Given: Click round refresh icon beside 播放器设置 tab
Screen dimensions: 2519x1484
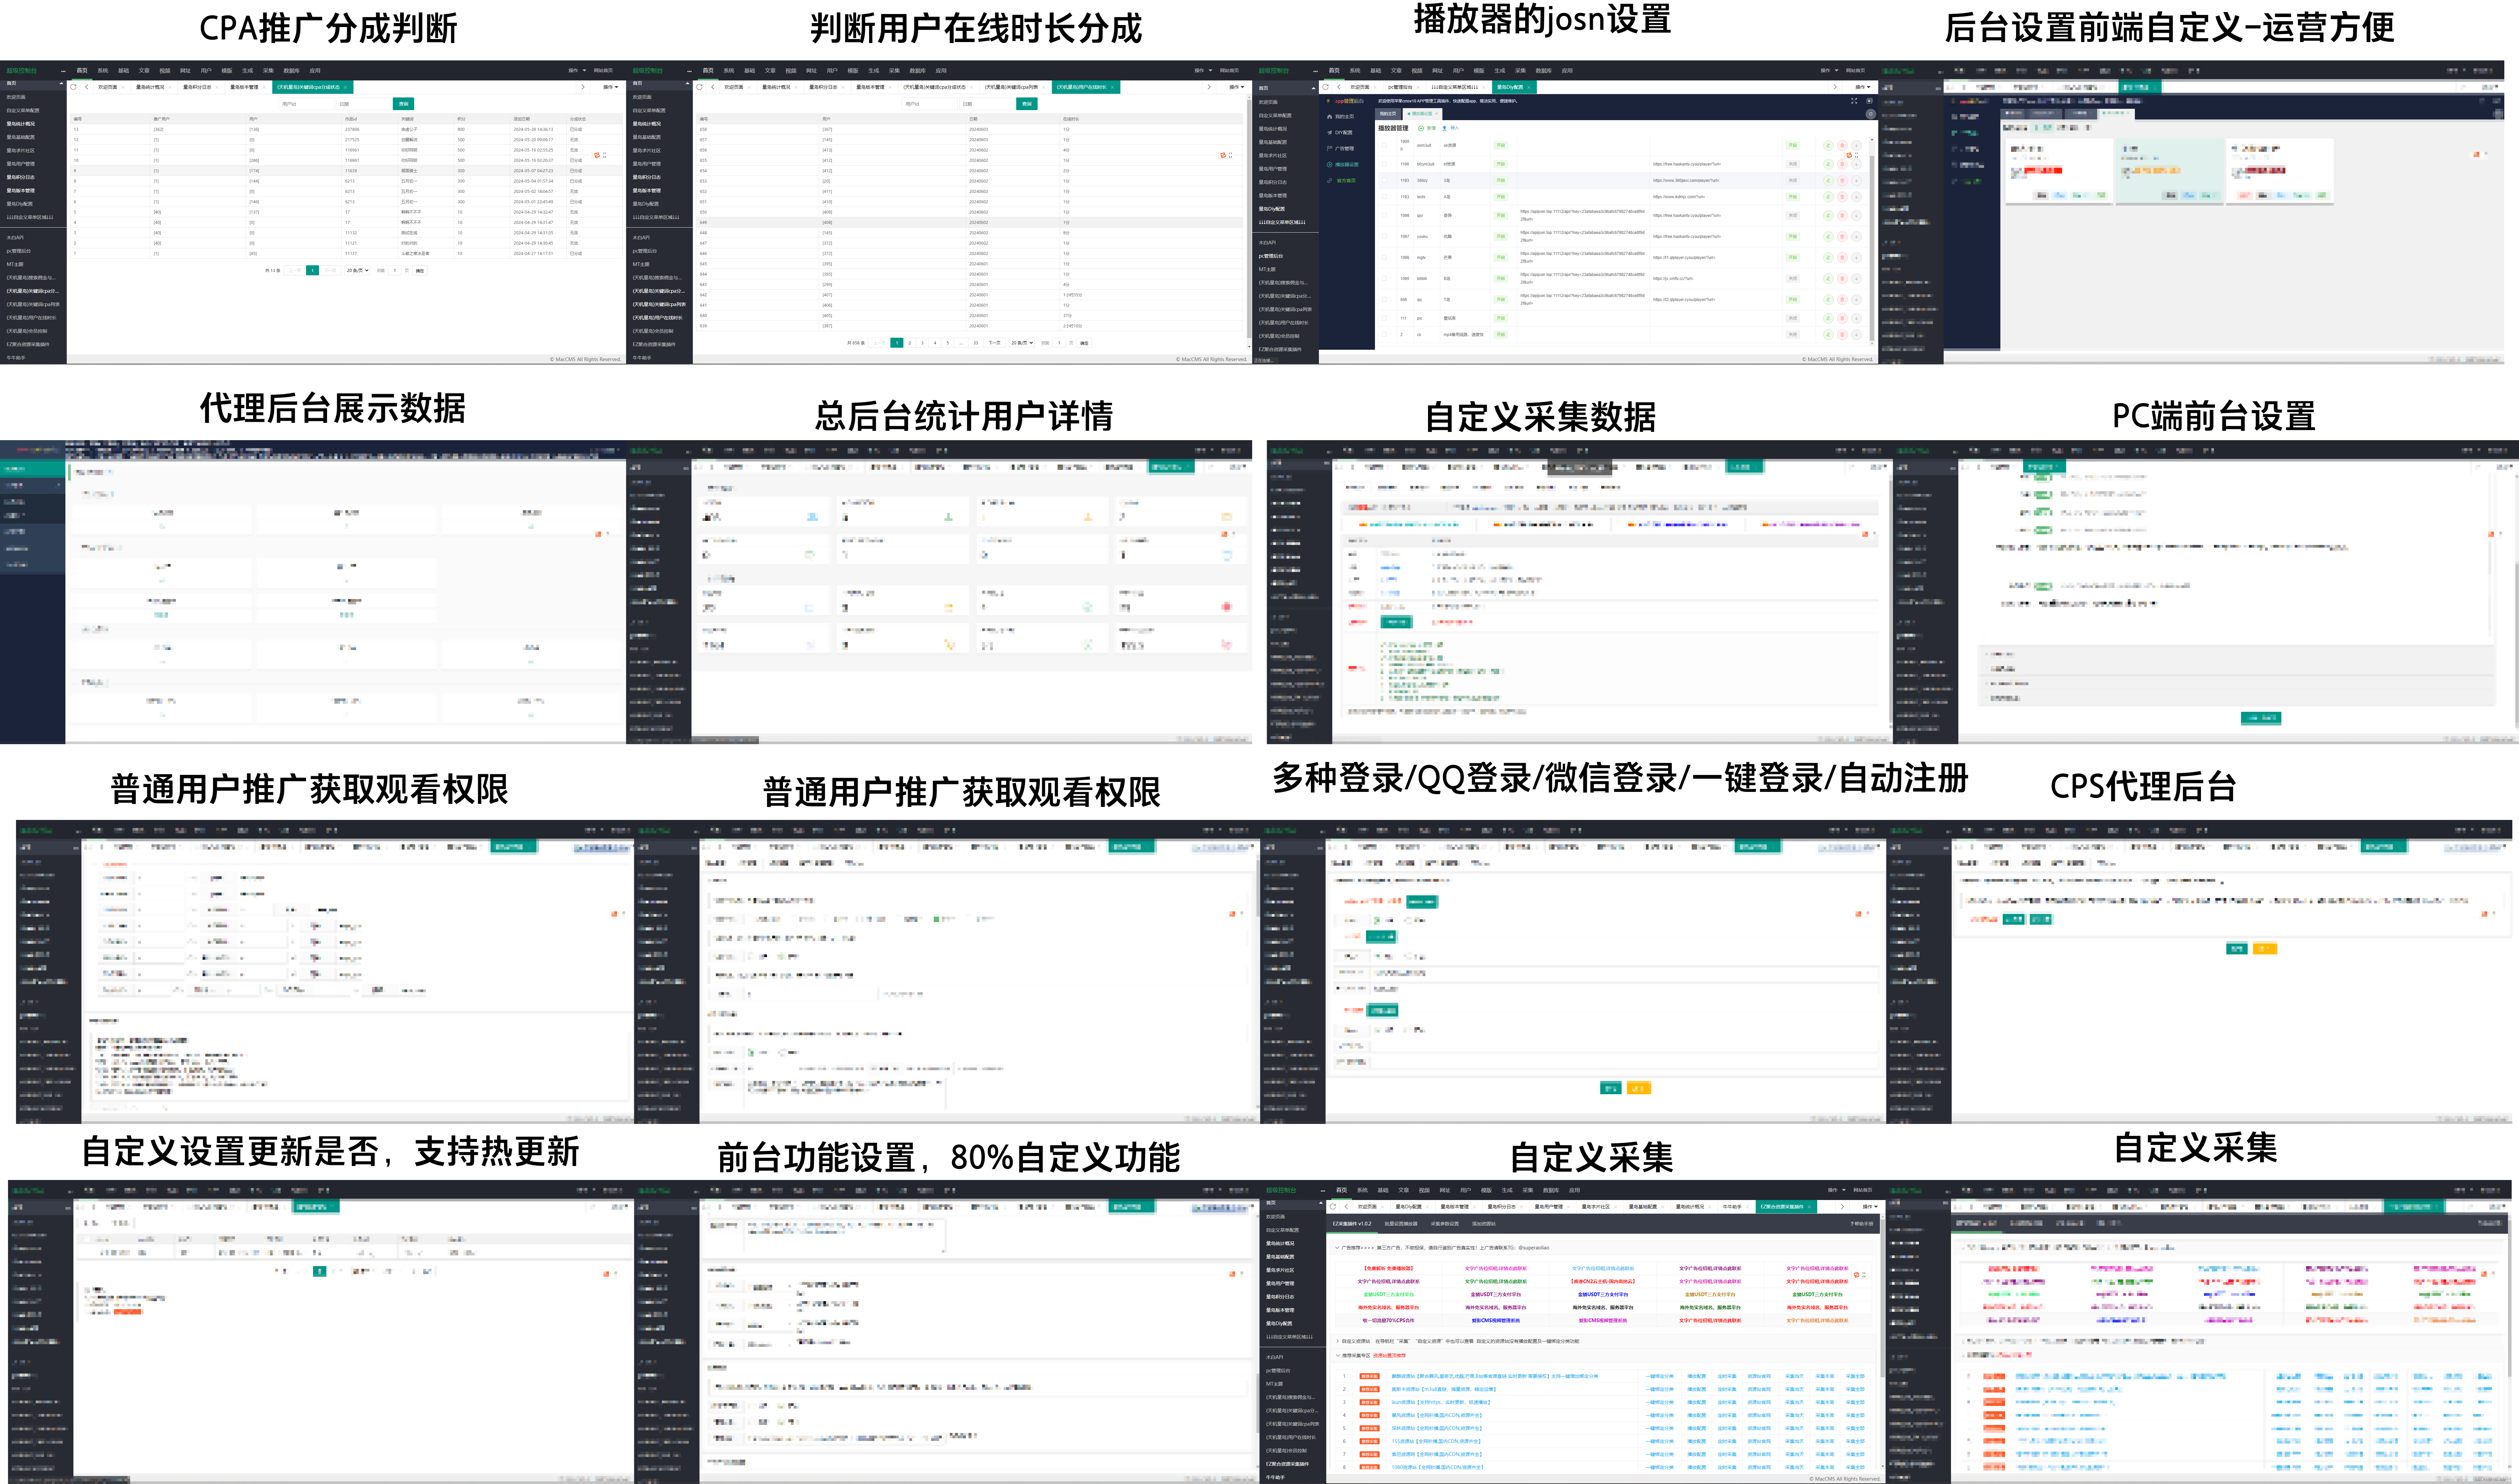Looking at the screenshot, I should pos(1871,114).
